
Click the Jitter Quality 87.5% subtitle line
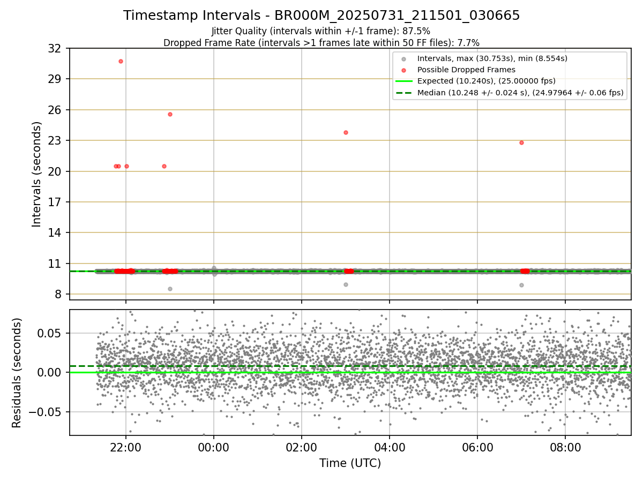(321, 32)
